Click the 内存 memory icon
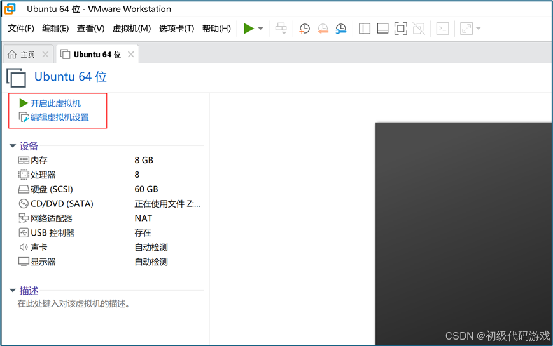553x346 pixels. [x=24, y=160]
